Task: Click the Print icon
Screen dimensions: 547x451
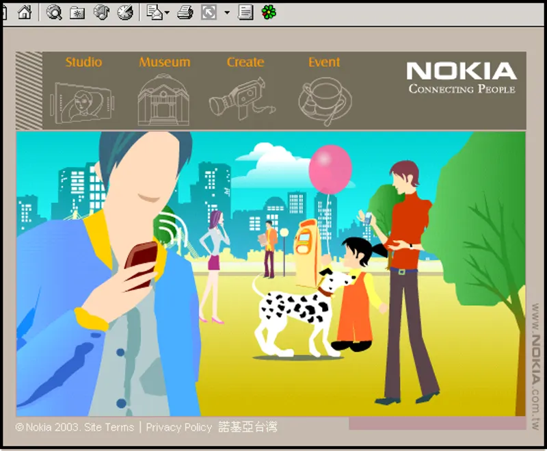Action: click(185, 13)
